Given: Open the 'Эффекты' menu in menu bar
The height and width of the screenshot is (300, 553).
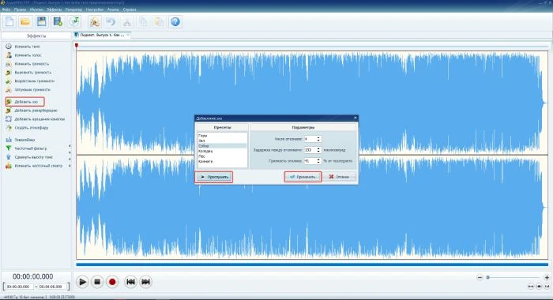Looking at the screenshot, I should click(54, 9).
